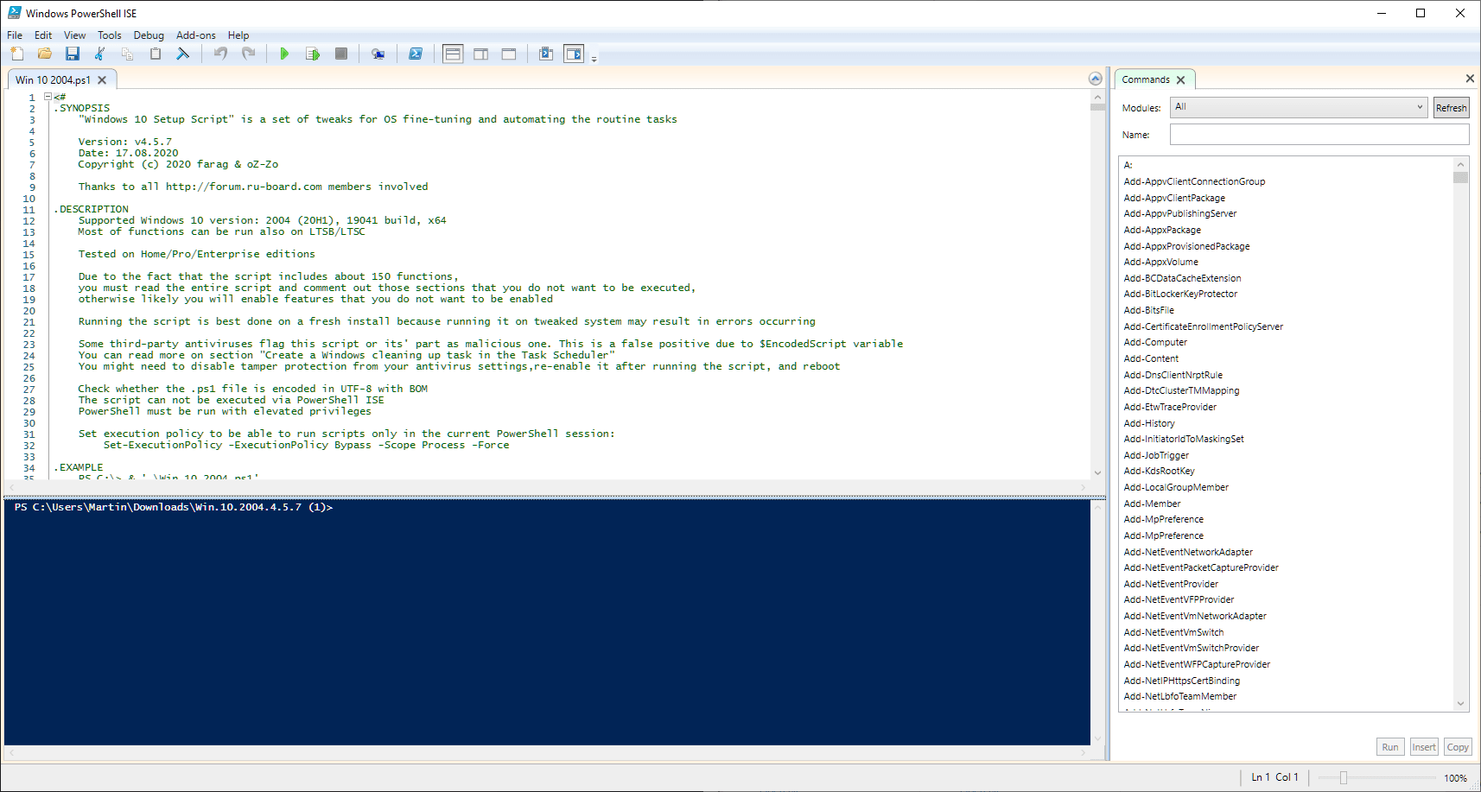1481x792 pixels.
Task: Select Add-LocalGroupMember command
Action: [x=1176, y=487]
